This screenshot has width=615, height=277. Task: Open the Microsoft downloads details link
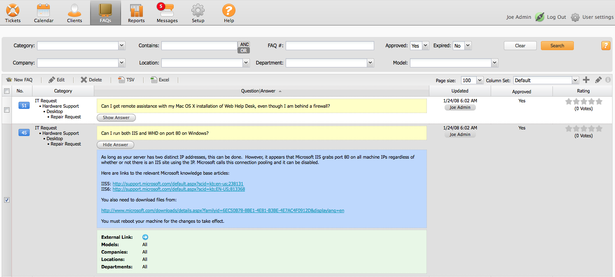coord(223,210)
